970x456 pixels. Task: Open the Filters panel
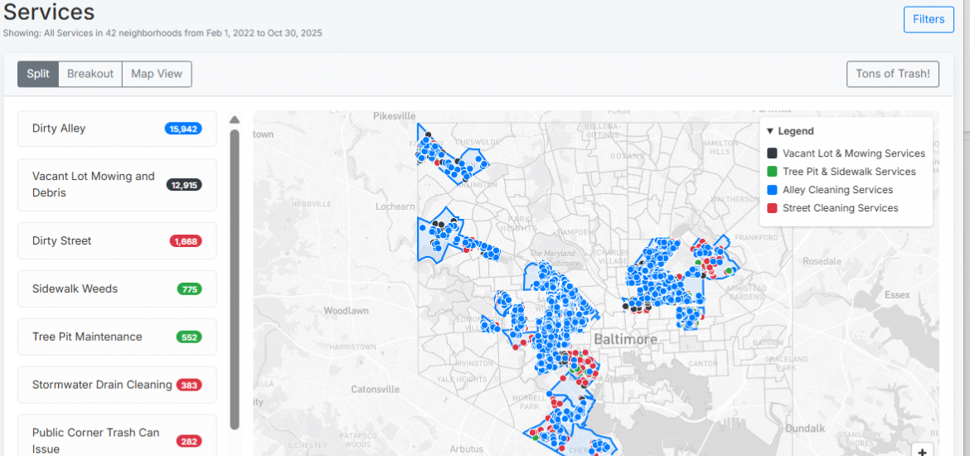[928, 19]
